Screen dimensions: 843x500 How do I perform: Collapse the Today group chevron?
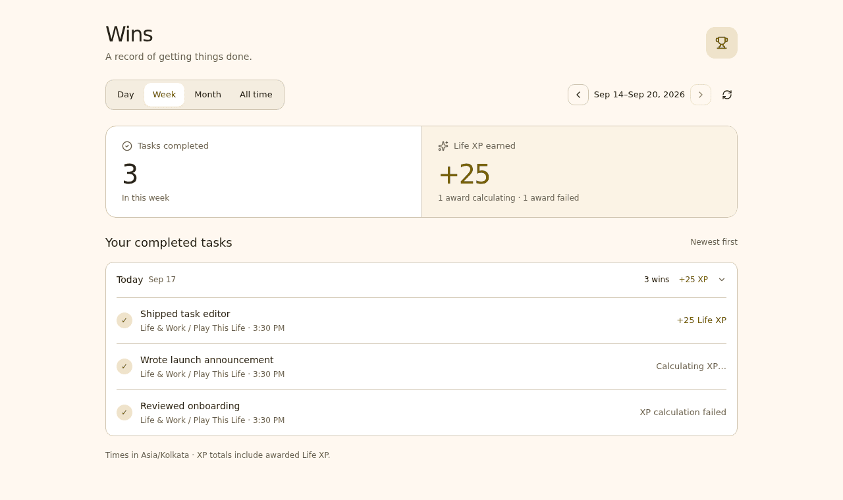(722, 280)
